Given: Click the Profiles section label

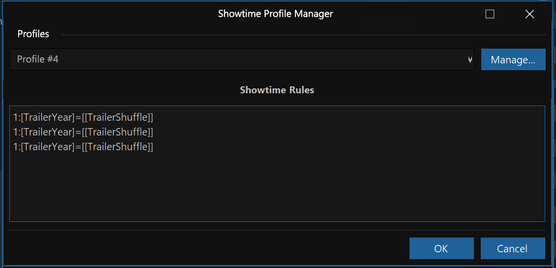Looking at the screenshot, I should point(33,34).
